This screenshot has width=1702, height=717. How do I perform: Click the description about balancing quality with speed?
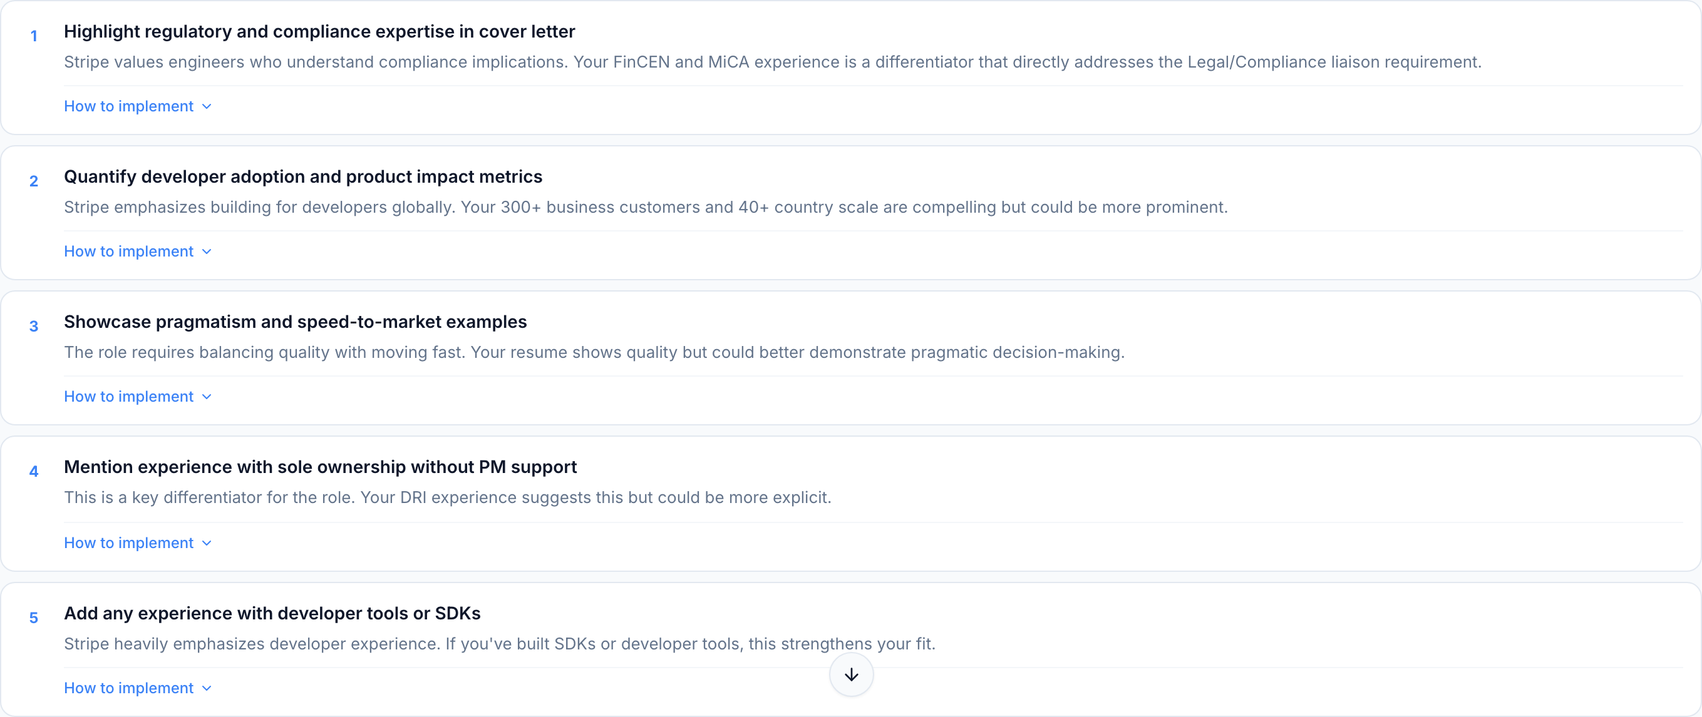(594, 353)
